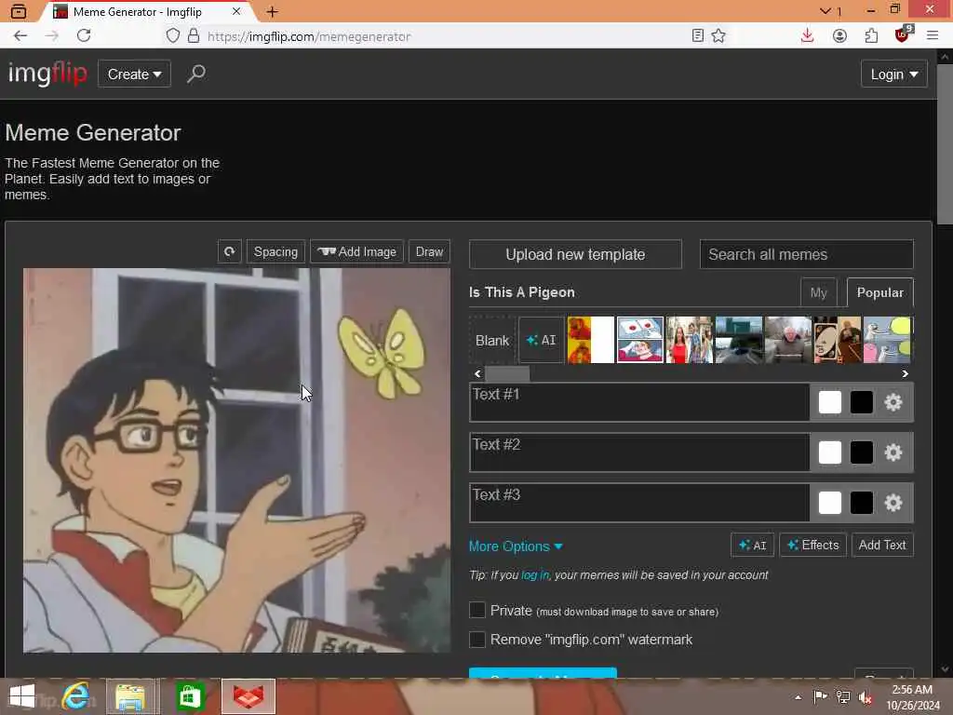Viewport: 953px width, 715px height.
Task: Open the extensions puzzle icon
Action: [871, 36]
